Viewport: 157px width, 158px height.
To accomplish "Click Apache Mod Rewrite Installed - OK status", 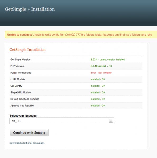I will (98, 106).
